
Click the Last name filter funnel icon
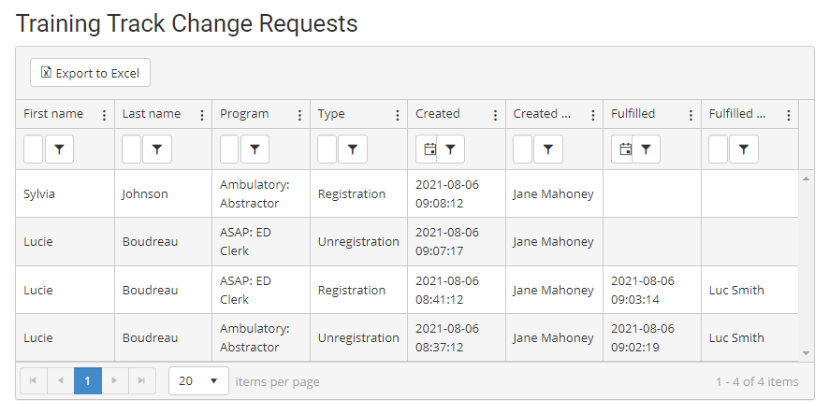(156, 150)
